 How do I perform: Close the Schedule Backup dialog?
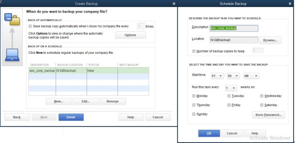click(x=290, y=4)
